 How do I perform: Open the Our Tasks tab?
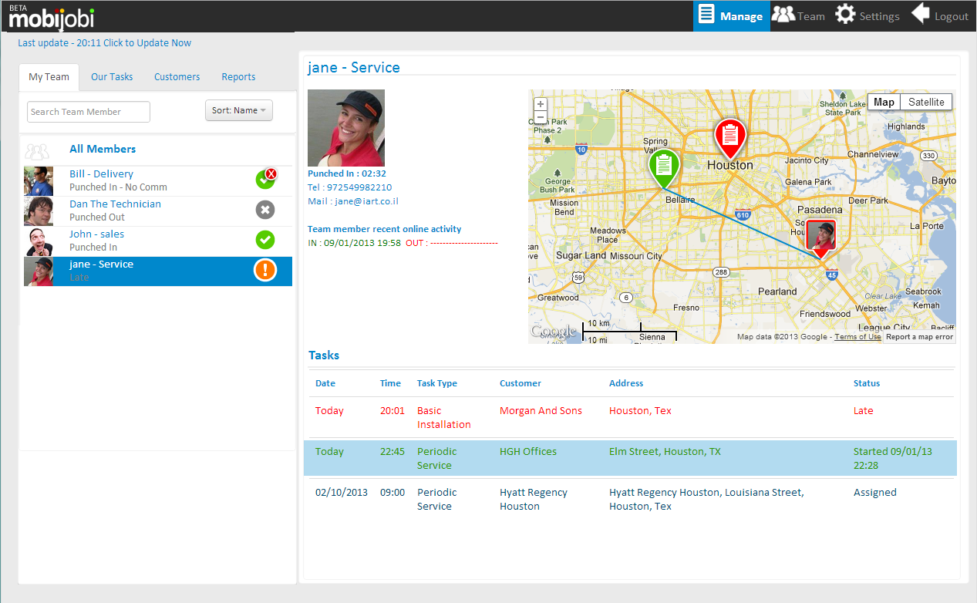tap(112, 77)
